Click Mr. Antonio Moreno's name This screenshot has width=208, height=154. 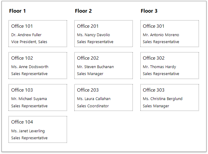161,35
